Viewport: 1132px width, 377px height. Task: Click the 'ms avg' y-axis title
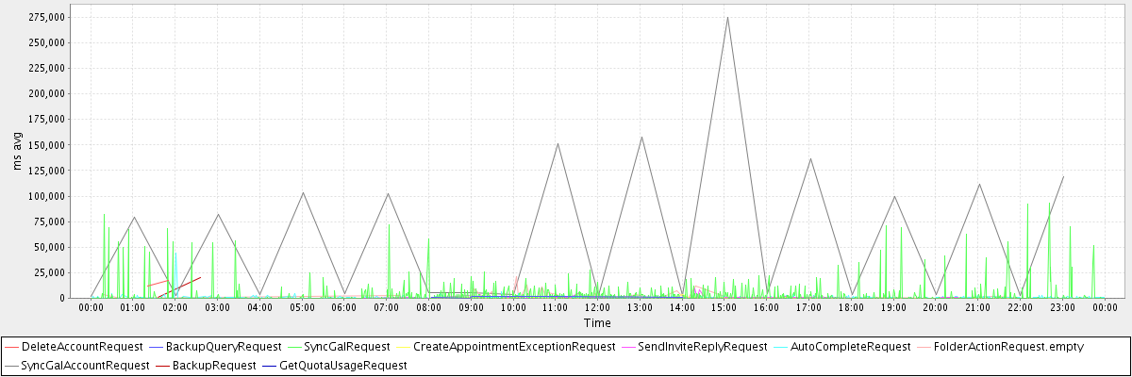(x=18, y=151)
